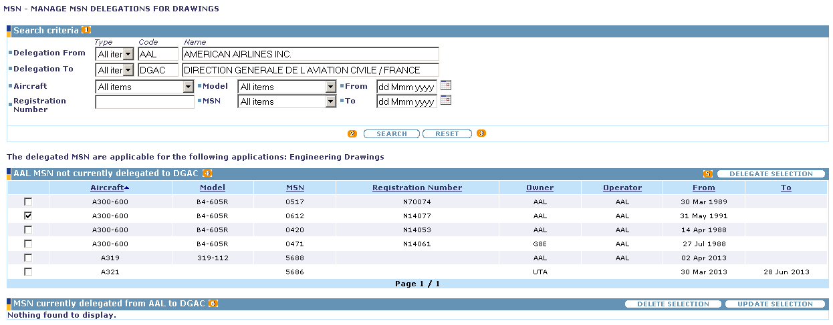Viewport: 833px width, 325px height.
Task: Click the A319 aircraft cell
Action: (110, 258)
